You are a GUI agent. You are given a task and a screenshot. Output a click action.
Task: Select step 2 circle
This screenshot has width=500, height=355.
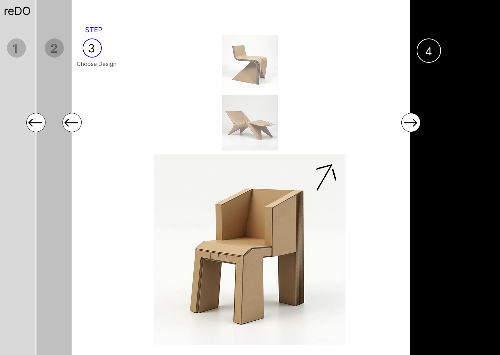pyautogui.click(x=54, y=48)
